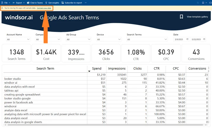
Task: Sort by the CPC column header
Action: tap(176, 69)
